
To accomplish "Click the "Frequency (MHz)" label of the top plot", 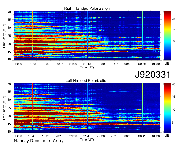I will coord(4,36).
